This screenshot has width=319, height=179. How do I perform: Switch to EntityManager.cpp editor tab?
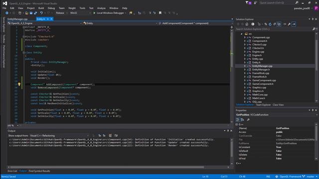click(17, 19)
